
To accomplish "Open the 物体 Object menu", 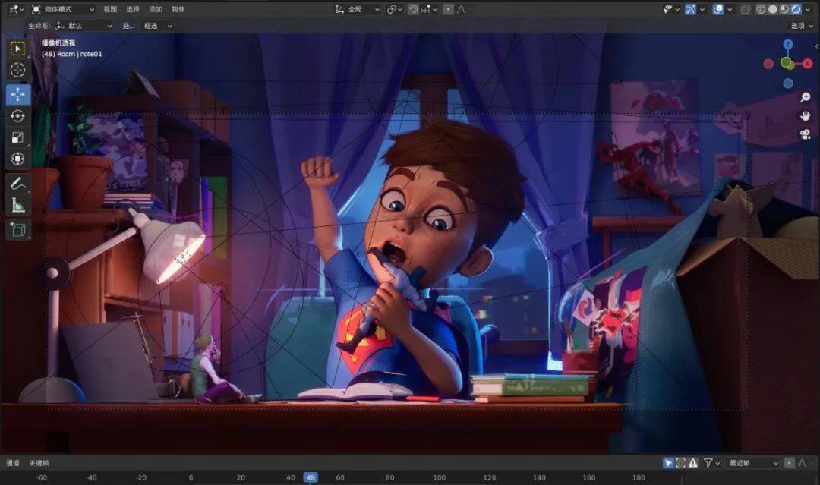I will (178, 9).
